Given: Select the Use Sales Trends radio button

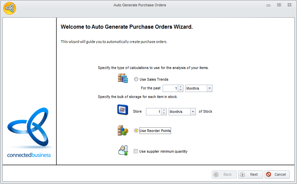Looking at the screenshot, I should [x=136, y=79].
